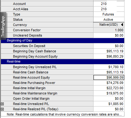The width and height of the screenshot is (131, 118).
Task: Select the Real-time Account Equity value $96,999.09
Action: [x=109, y=77]
